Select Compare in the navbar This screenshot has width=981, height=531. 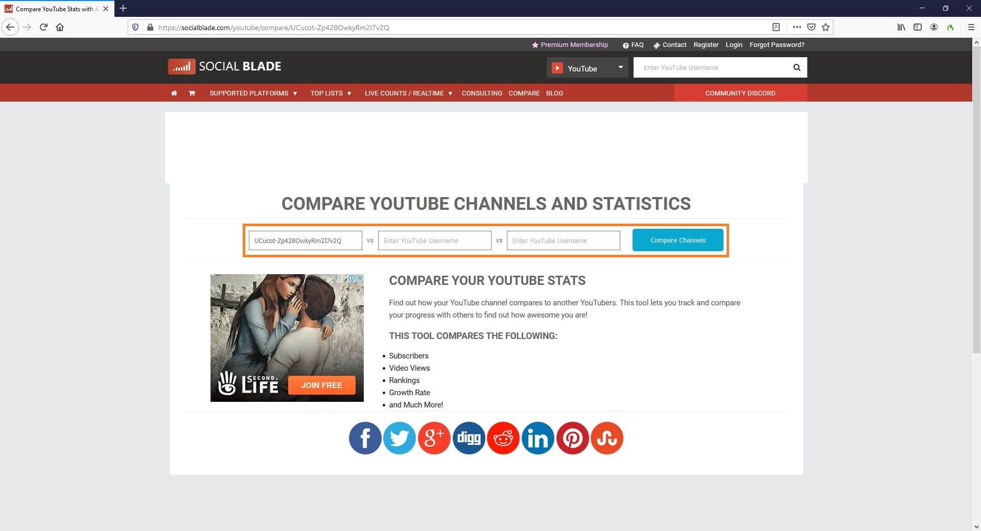524,93
